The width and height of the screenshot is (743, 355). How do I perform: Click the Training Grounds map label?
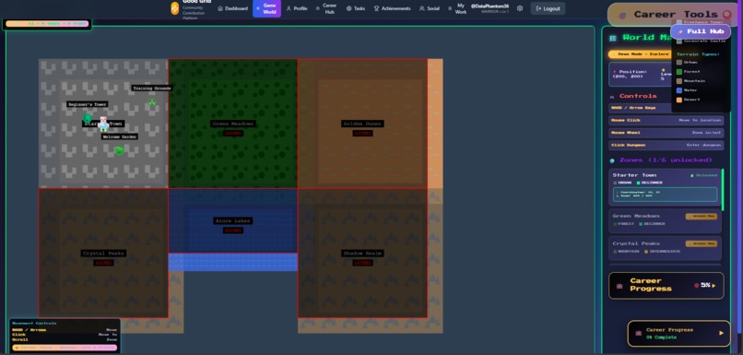coord(151,89)
